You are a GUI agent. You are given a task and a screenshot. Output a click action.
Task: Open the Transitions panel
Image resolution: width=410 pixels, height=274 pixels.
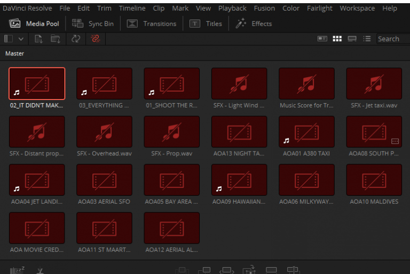pos(152,24)
